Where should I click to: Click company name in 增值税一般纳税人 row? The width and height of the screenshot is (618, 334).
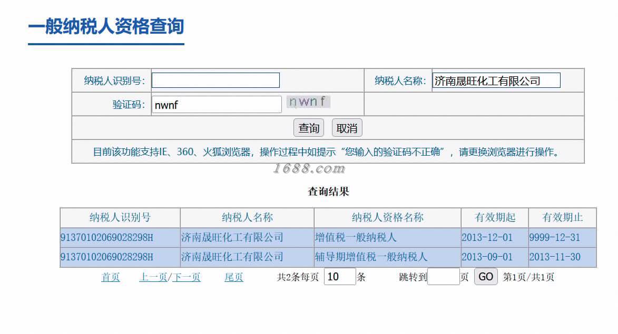point(247,238)
